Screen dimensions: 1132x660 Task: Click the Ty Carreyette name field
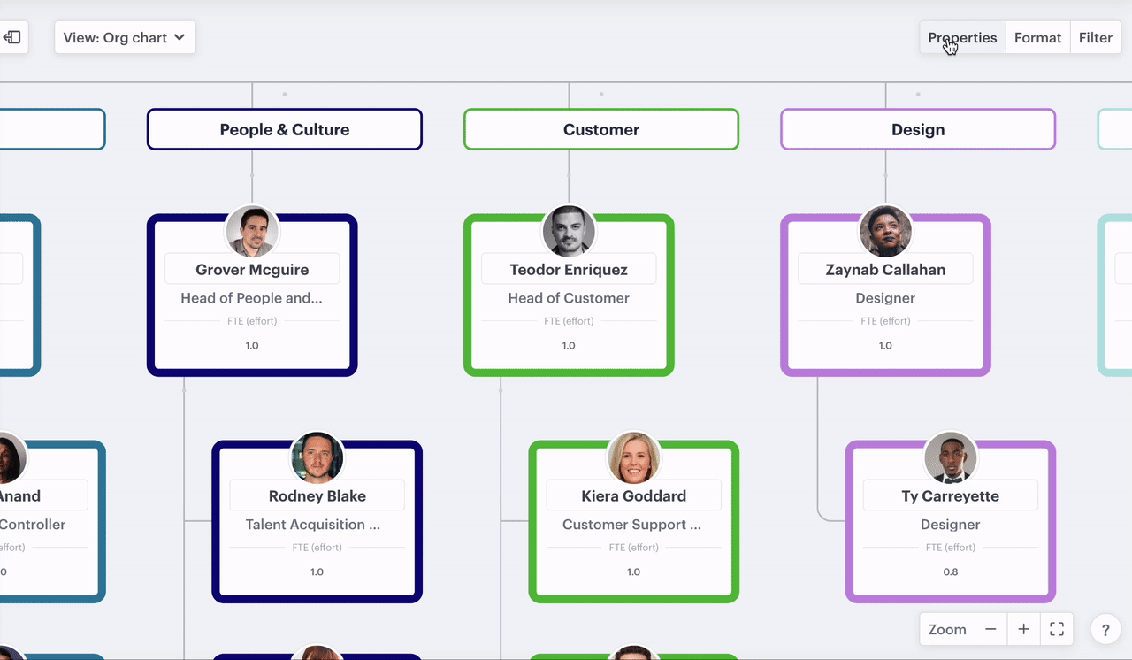(x=950, y=495)
